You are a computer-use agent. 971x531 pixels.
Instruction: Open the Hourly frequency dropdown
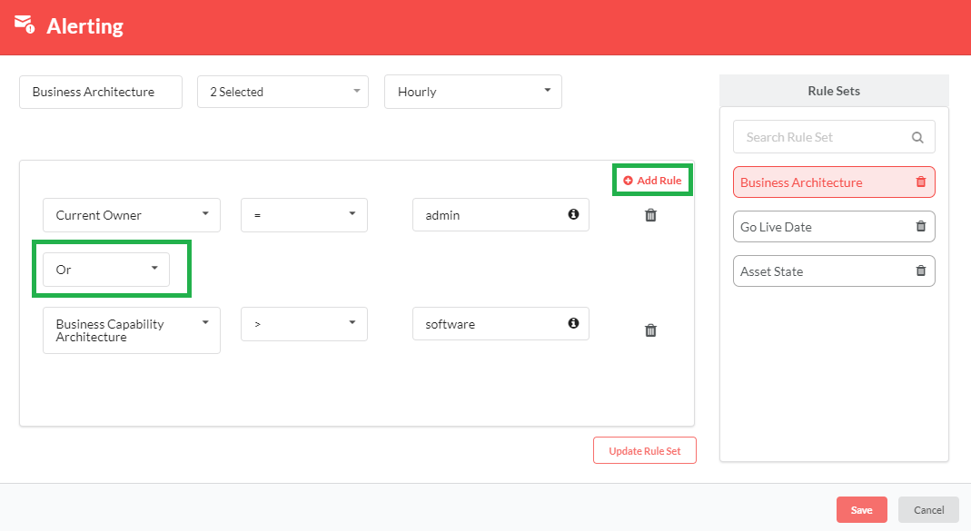(x=473, y=92)
